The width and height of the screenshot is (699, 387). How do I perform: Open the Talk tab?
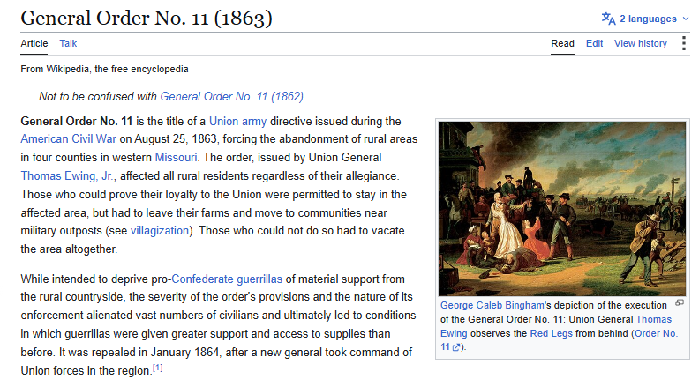[x=68, y=43]
